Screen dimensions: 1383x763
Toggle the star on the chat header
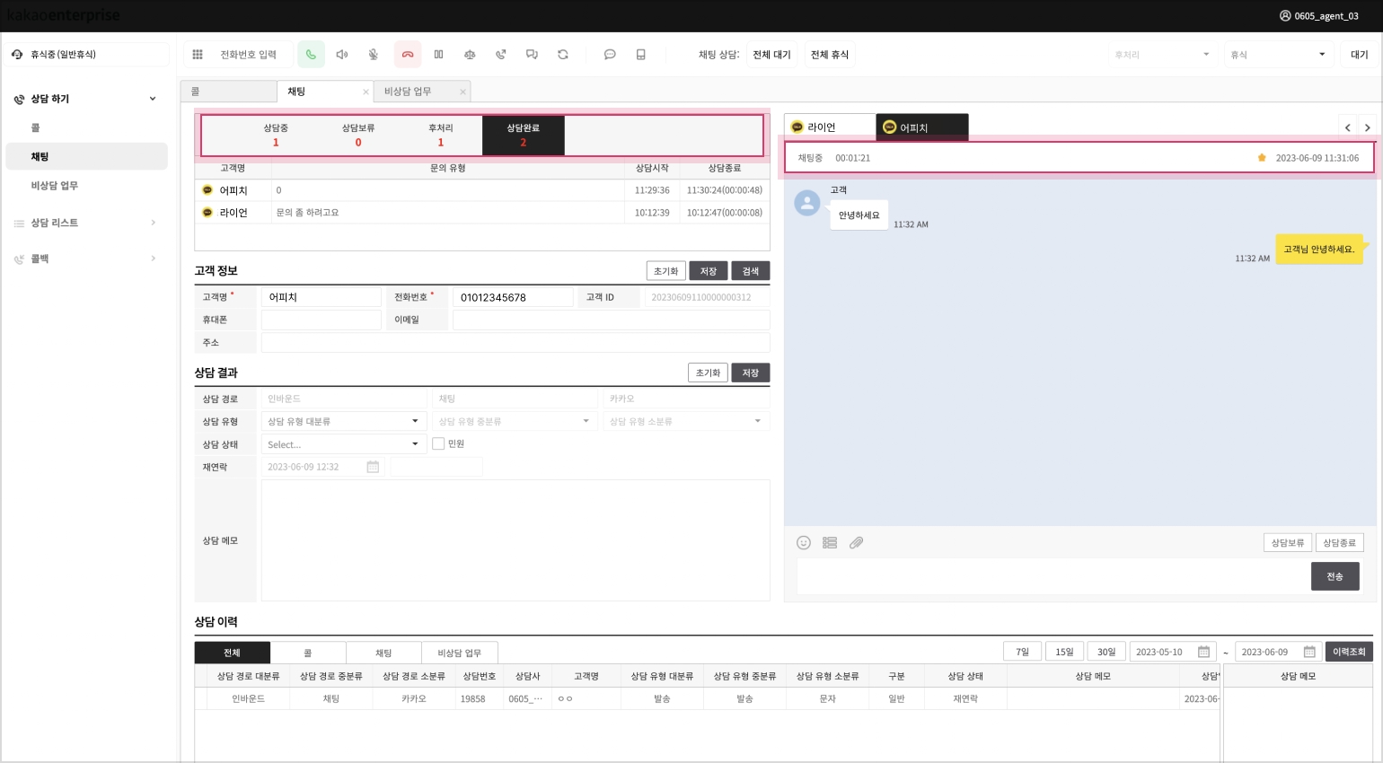click(1262, 158)
